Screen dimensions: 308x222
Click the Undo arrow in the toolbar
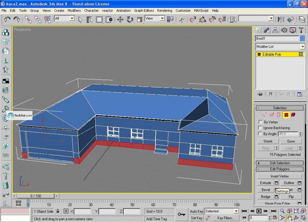coord(7,19)
